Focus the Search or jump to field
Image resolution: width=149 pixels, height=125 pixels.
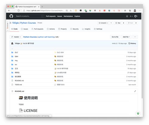click(29, 16)
